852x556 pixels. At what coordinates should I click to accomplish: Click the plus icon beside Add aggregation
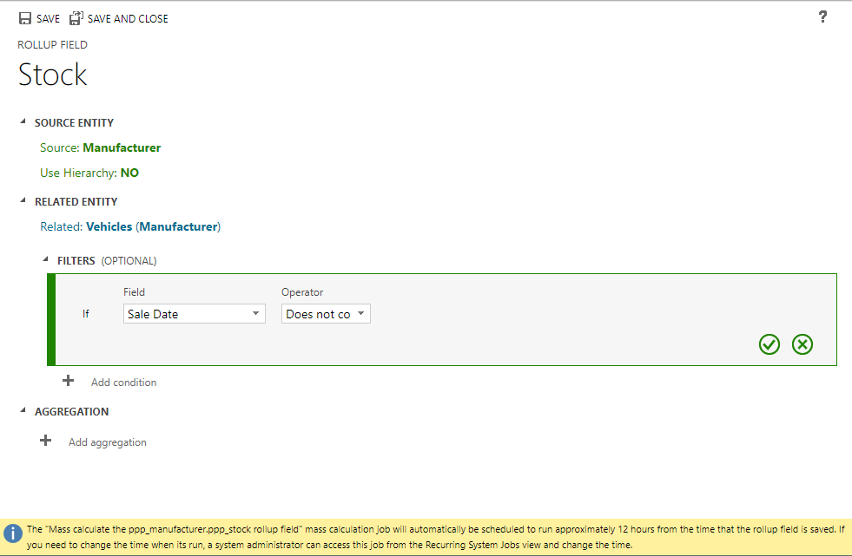click(46, 441)
